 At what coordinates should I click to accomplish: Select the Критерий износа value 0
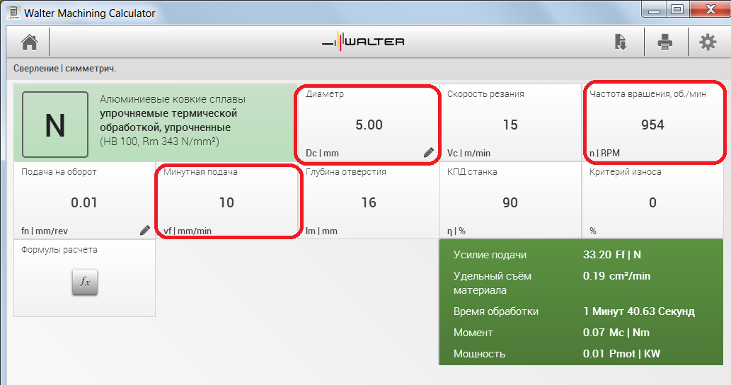(x=652, y=202)
